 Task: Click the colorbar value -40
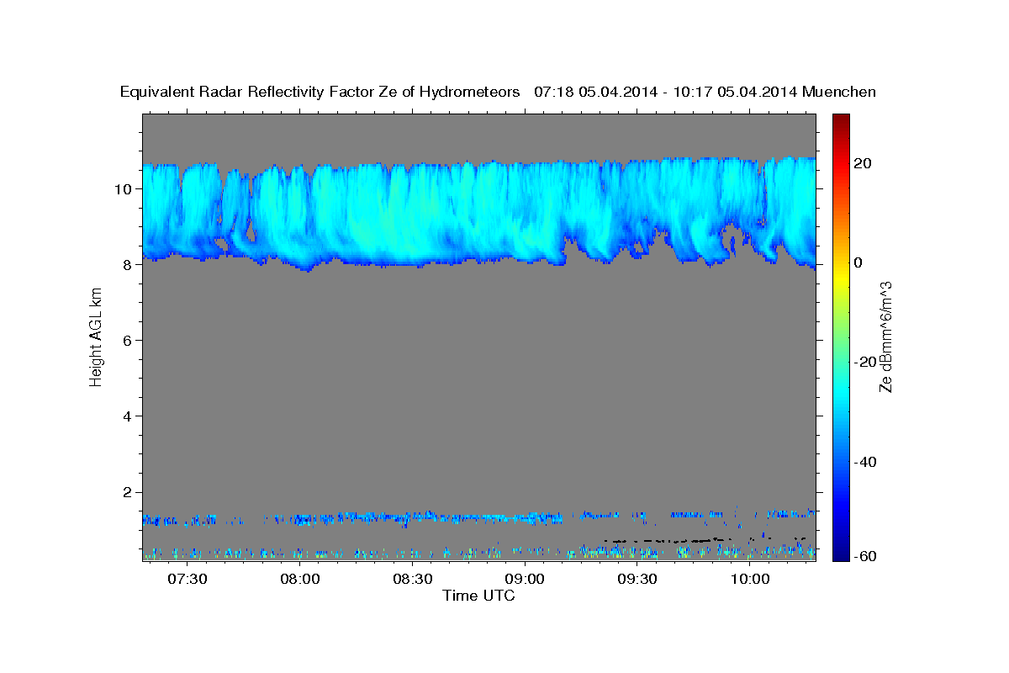click(x=864, y=461)
